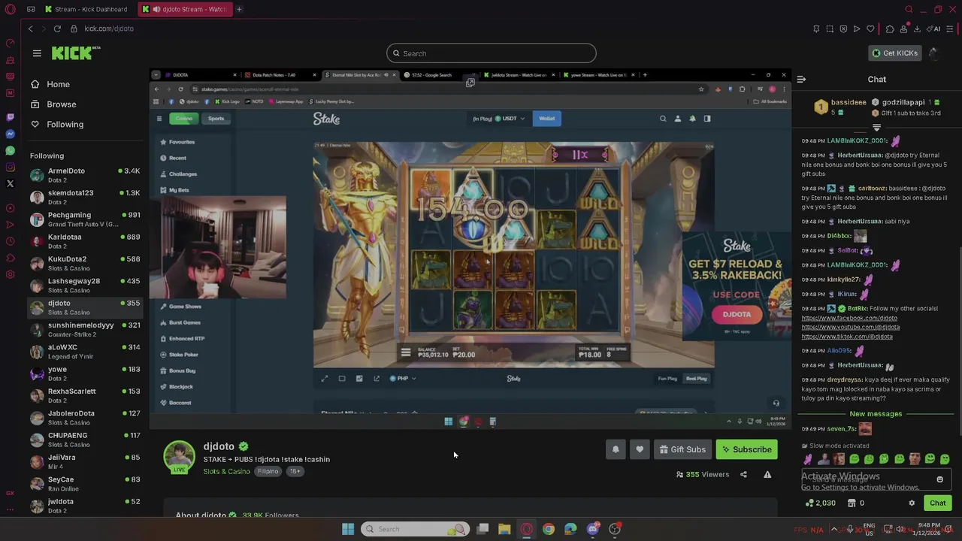Open Twitch in Opera sidebar
This screenshot has width=962, height=541.
pyautogui.click(x=10, y=117)
